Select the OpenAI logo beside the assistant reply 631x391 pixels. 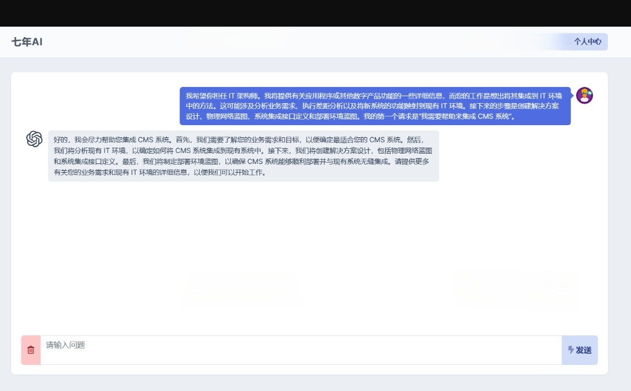click(34, 139)
